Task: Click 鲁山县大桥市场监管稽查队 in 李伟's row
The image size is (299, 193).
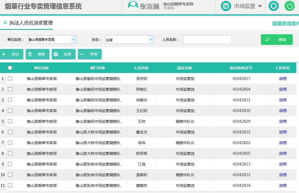Action: [98, 142]
